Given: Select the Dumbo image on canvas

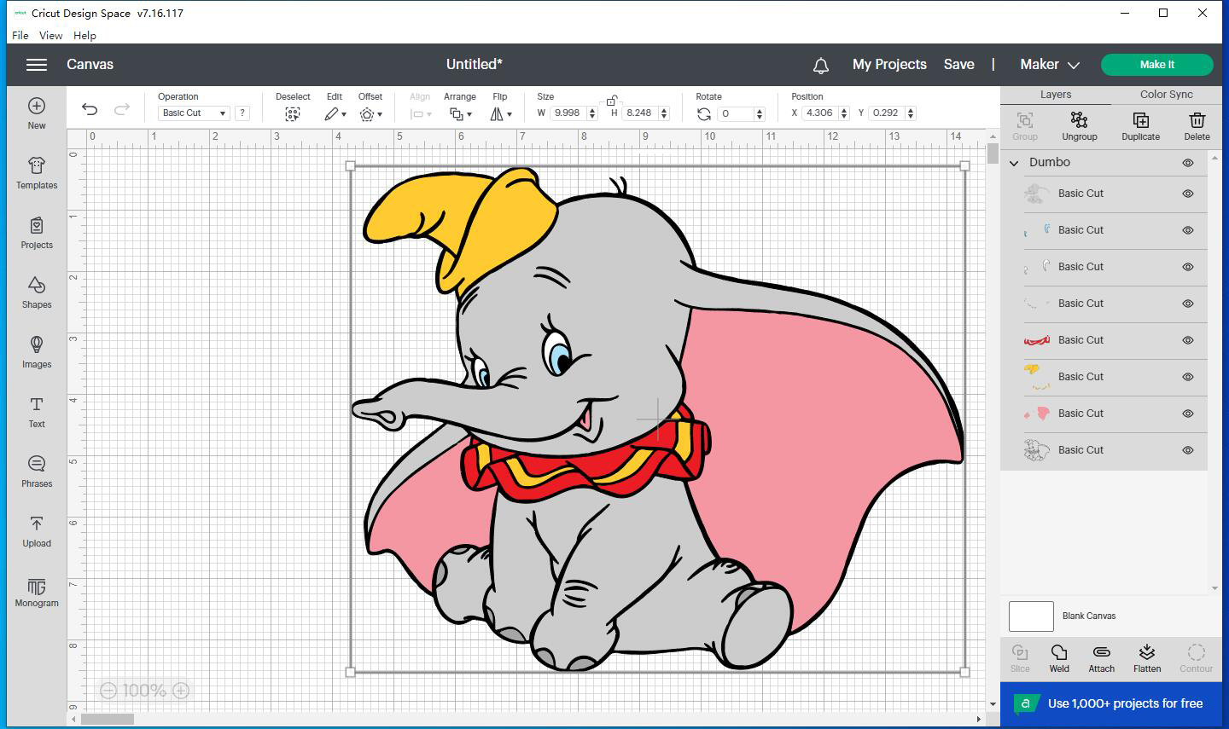Looking at the screenshot, I should 657,418.
